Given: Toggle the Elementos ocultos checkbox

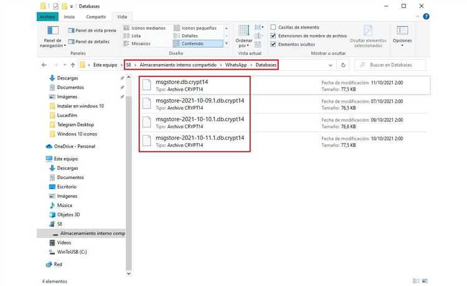Looking at the screenshot, I should (273, 44).
